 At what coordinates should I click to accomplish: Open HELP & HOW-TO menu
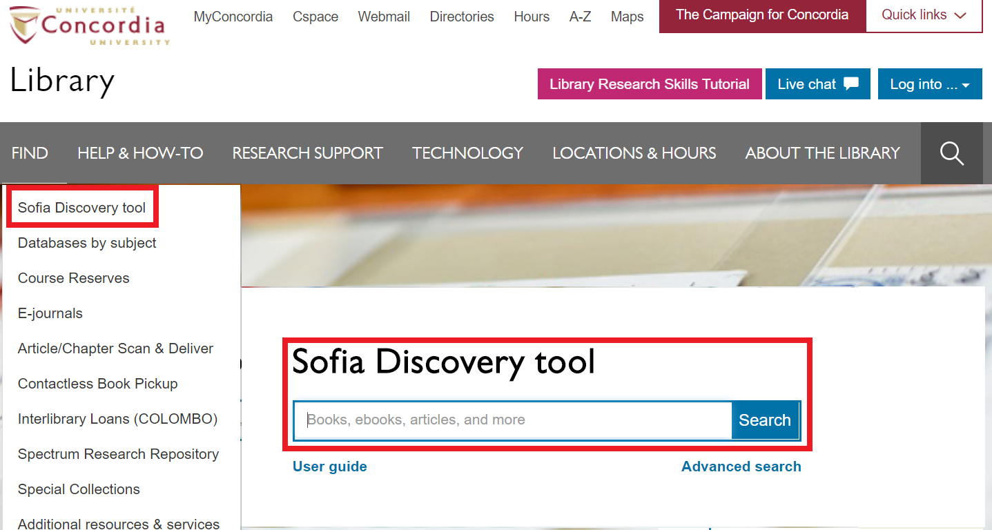[140, 153]
